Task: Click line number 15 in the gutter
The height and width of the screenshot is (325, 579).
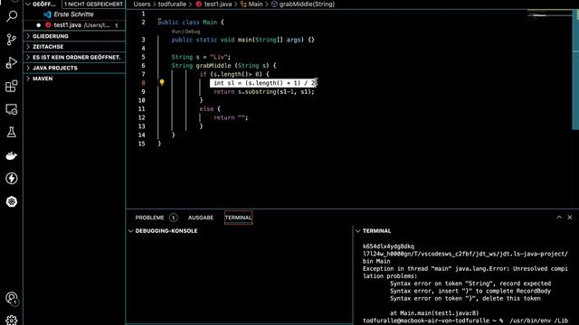Action: pyautogui.click(x=142, y=144)
